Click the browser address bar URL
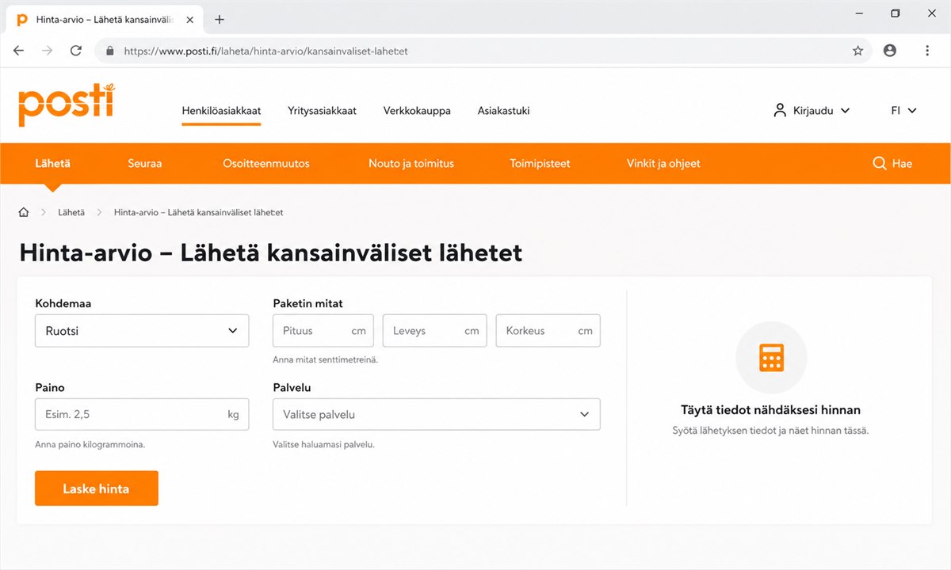951x570 pixels. tap(266, 51)
